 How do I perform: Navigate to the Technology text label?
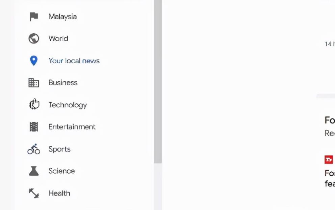(68, 105)
